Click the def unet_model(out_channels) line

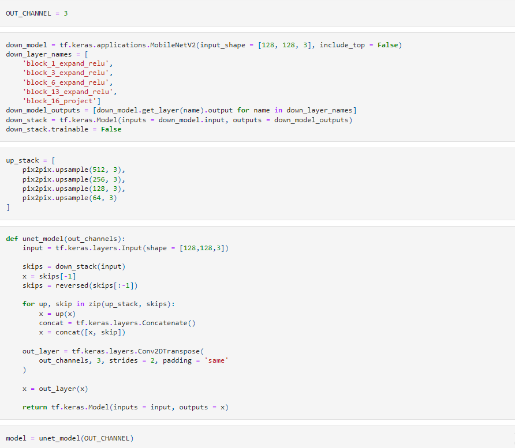coord(65,239)
